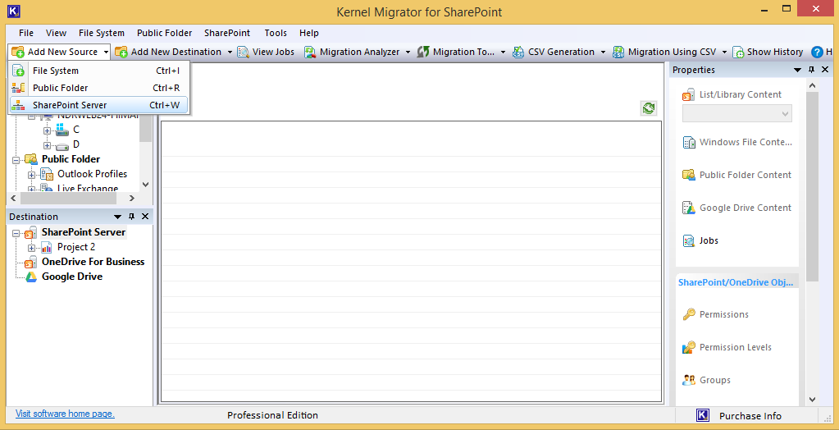Click the View Jobs toolbar icon
Screen dimensions: 839x430
click(x=243, y=52)
